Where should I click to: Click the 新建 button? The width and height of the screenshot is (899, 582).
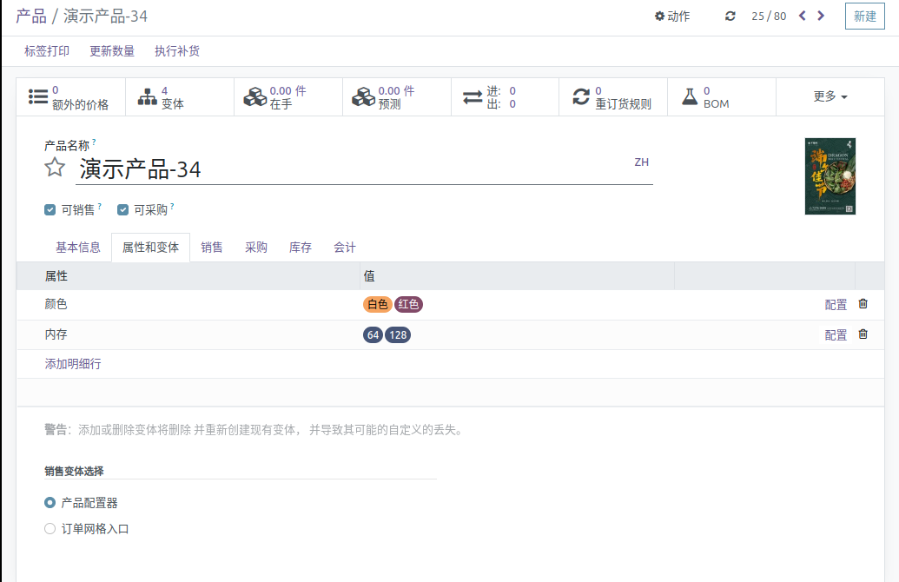(x=864, y=16)
